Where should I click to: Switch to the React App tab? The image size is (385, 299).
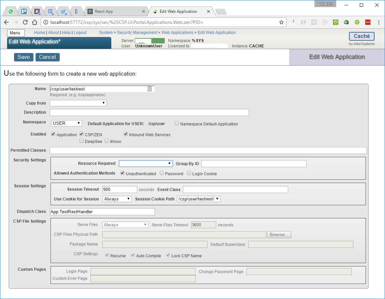click(x=116, y=11)
